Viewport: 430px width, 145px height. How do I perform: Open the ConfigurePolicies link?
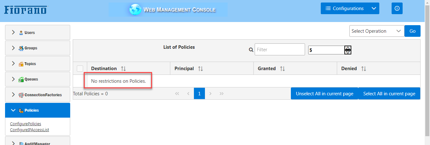25,124
